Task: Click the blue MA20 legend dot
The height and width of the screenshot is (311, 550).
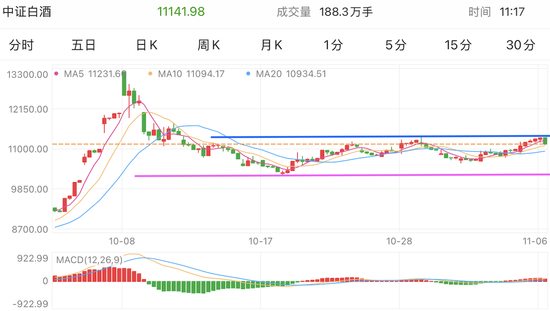Action: coord(248,73)
